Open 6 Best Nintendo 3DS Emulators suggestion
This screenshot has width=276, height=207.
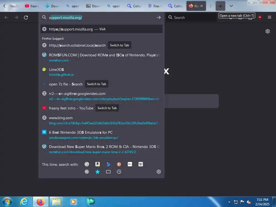(x=101, y=135)
